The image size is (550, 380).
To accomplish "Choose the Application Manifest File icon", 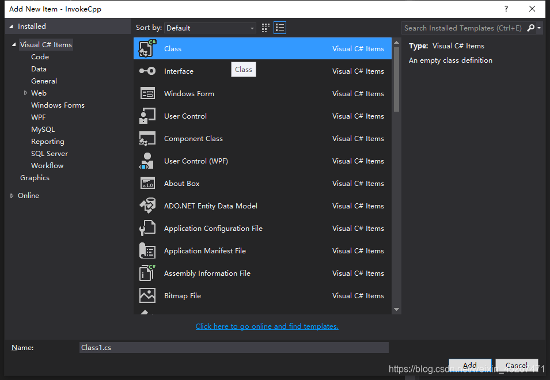I will 147,250.
